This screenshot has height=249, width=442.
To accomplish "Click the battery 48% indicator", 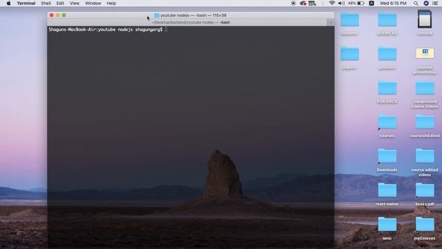I will tap(356, 3).
